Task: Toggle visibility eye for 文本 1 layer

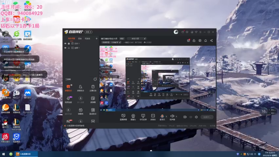Action: click(65, 43)
